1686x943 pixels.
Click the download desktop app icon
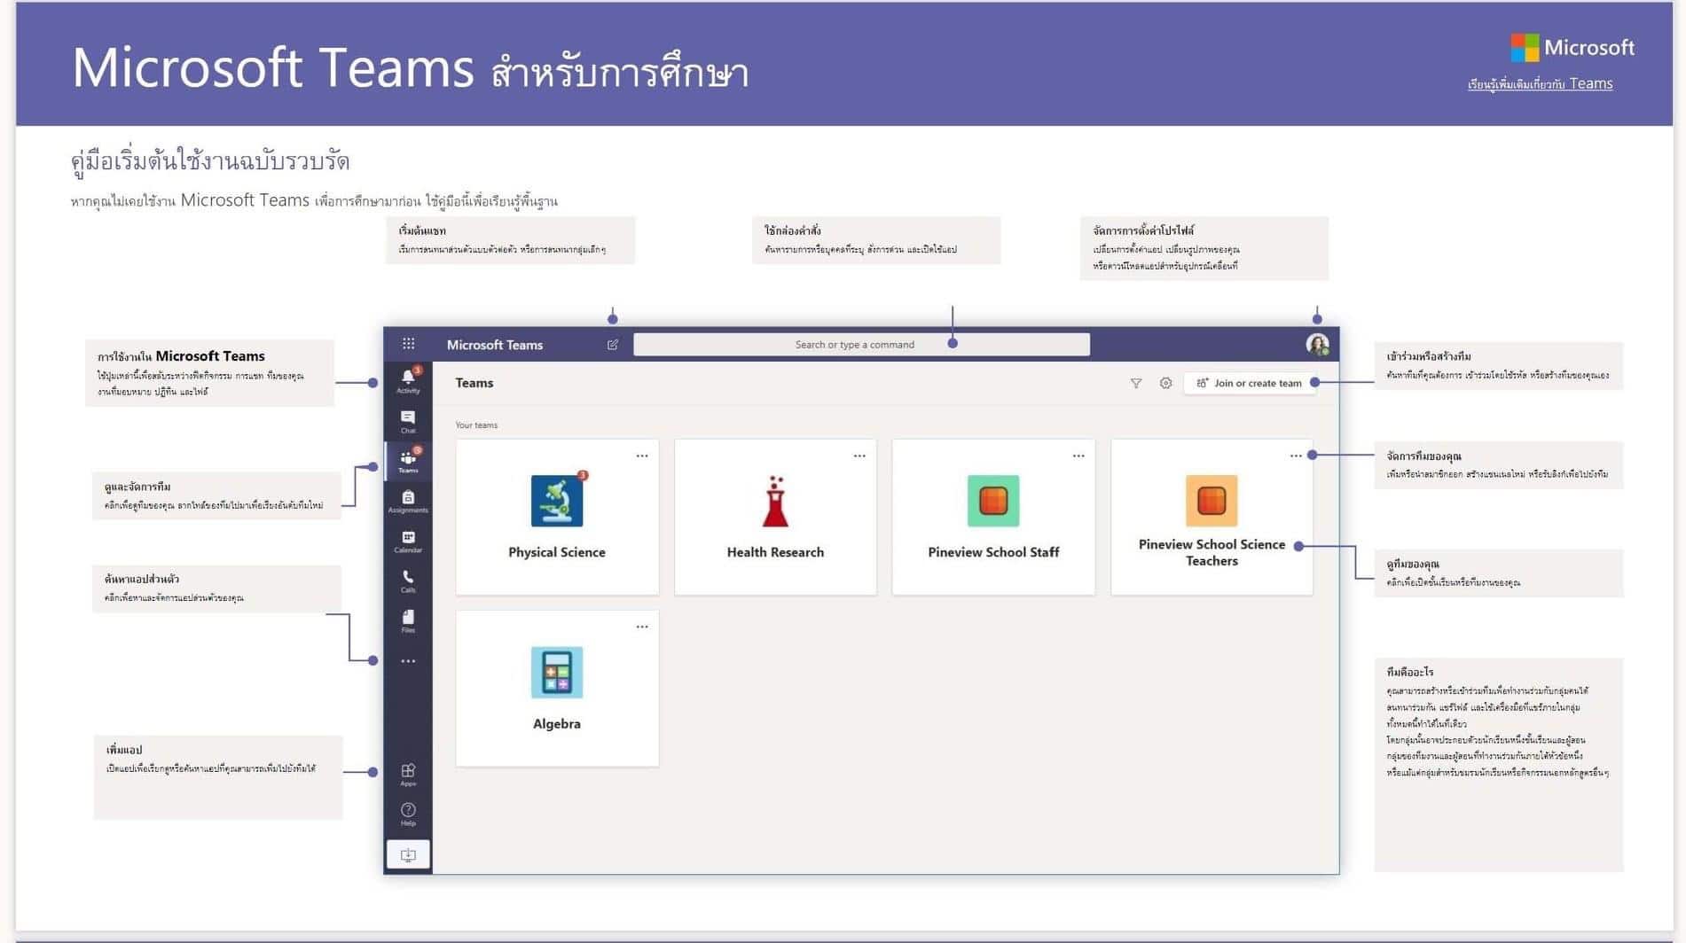[408, 854]
